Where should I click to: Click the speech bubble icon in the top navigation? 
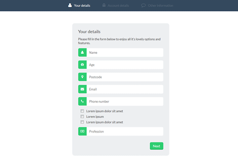coord(143,5)
